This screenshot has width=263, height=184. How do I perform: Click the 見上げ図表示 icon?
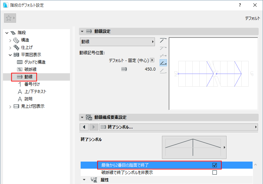16,106
